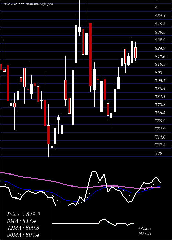
Task: Click the 751.9 price axis label
Action: [160, 129]
